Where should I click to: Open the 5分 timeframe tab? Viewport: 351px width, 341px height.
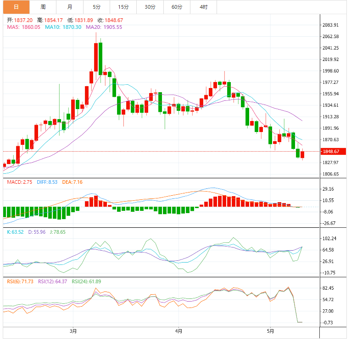click(96, 7)
